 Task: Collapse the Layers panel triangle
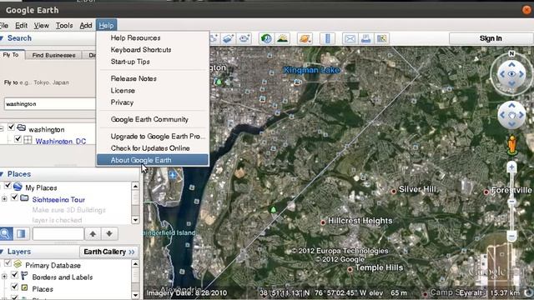(x=2, y=252)
